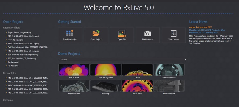Open R20_BondingWires_02_filled.rxproj project

(x=22, y=58)
